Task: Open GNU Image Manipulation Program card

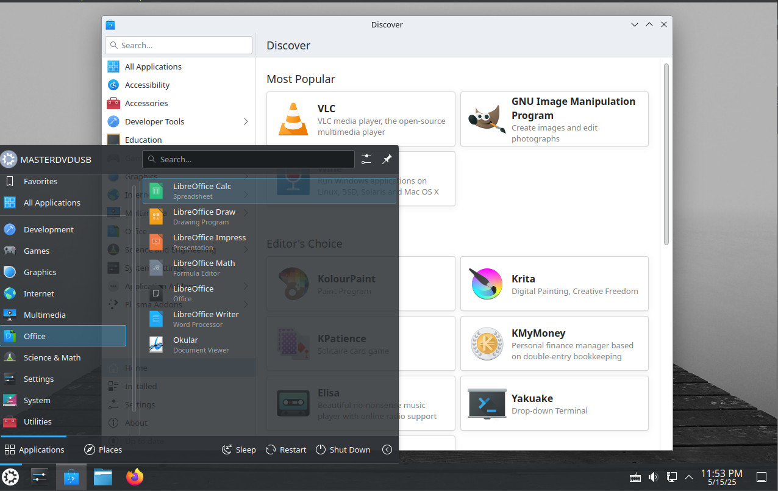Action: (554, 119)
